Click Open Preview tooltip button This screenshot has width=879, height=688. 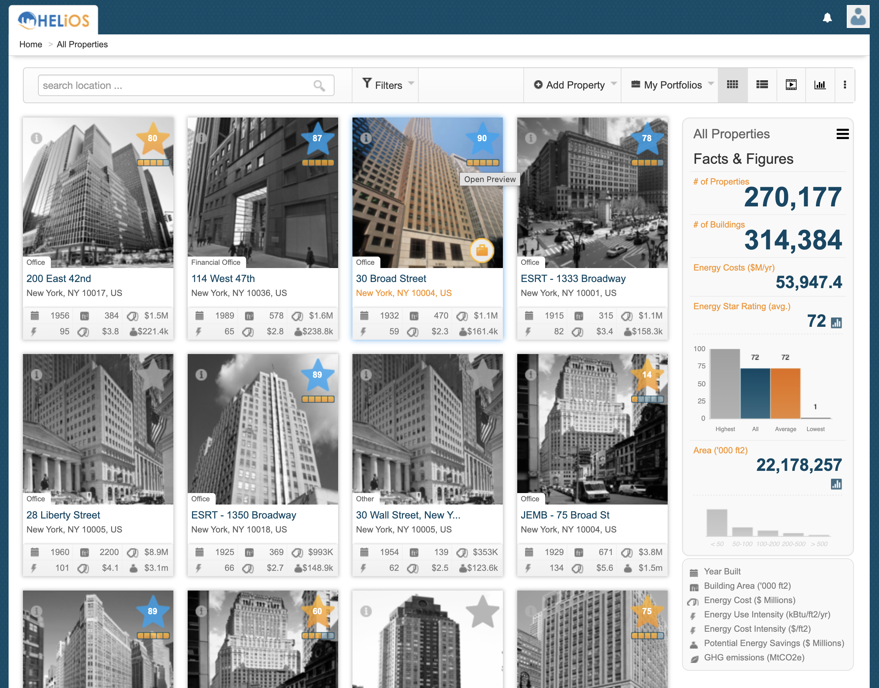(x=490, y=179)
